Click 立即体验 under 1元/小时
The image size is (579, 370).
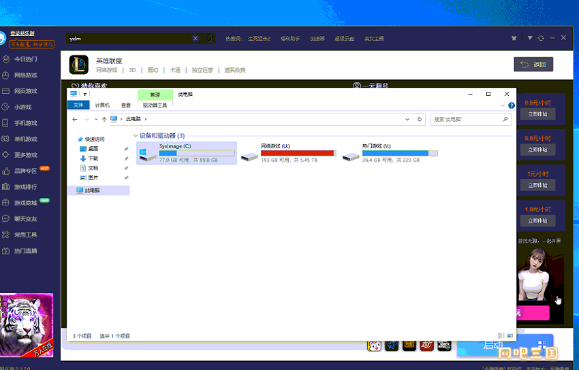click(x=537, y=185)
